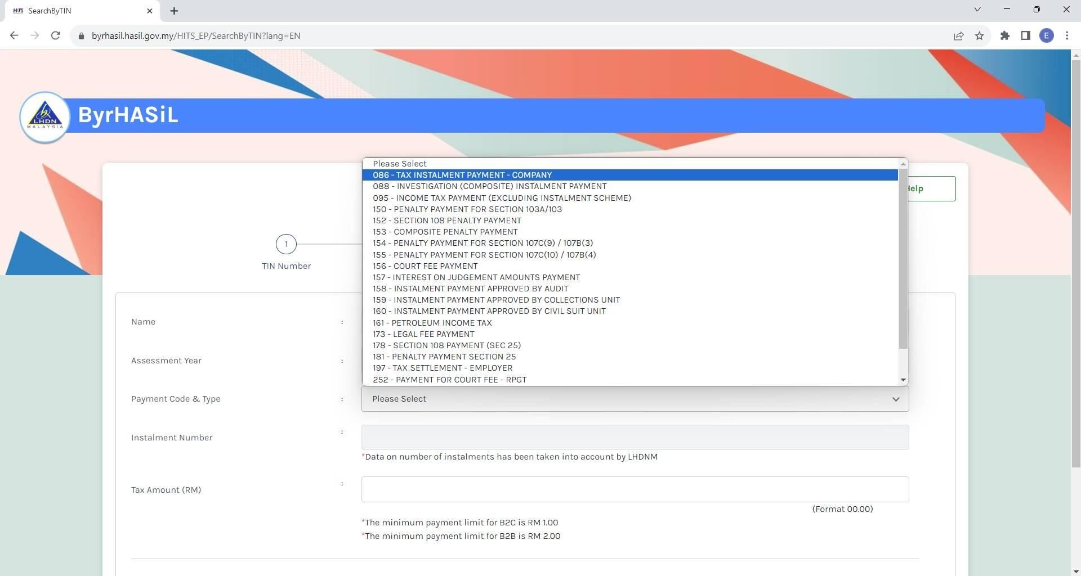The width and height of the screenshot is (1081, 576).
Task: Click the 'TIN Number' step label
Action: click(x=286, y=266)
